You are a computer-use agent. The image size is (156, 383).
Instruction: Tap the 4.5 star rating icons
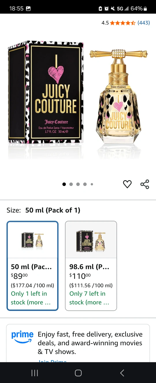coord(123,23)
